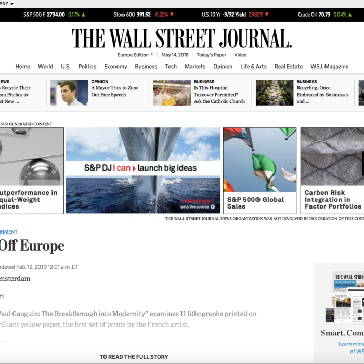Click the May 14, 2018 date
This screenshot has height=364, width=364.
pyautogui.click(x=175, y=55)
